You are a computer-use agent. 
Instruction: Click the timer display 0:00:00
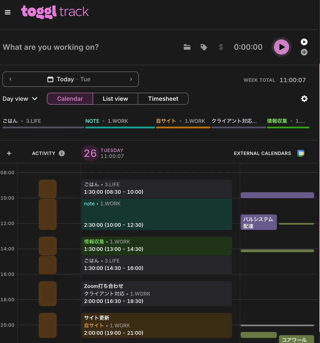pos(248,47)
